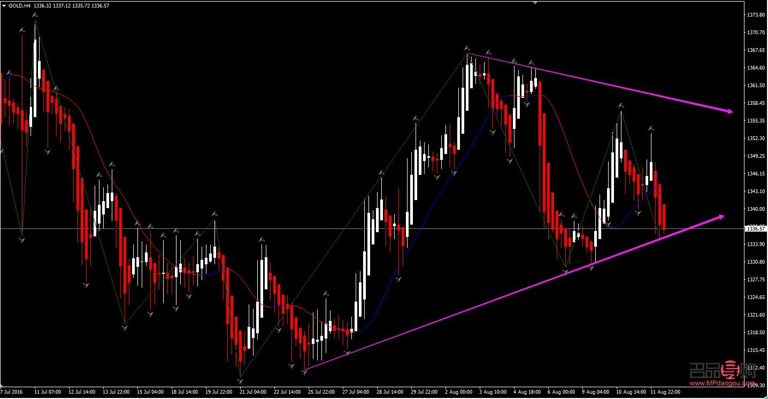768x399 pixels.
Task: Click the 1340.00 price scale label
Action: point(755,209)
